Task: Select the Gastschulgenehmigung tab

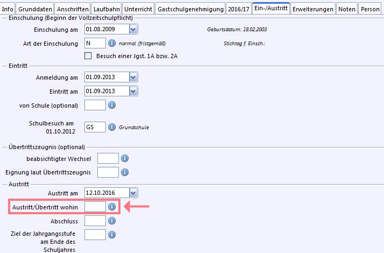Action: pyautogui.click(x=190, y=9)
